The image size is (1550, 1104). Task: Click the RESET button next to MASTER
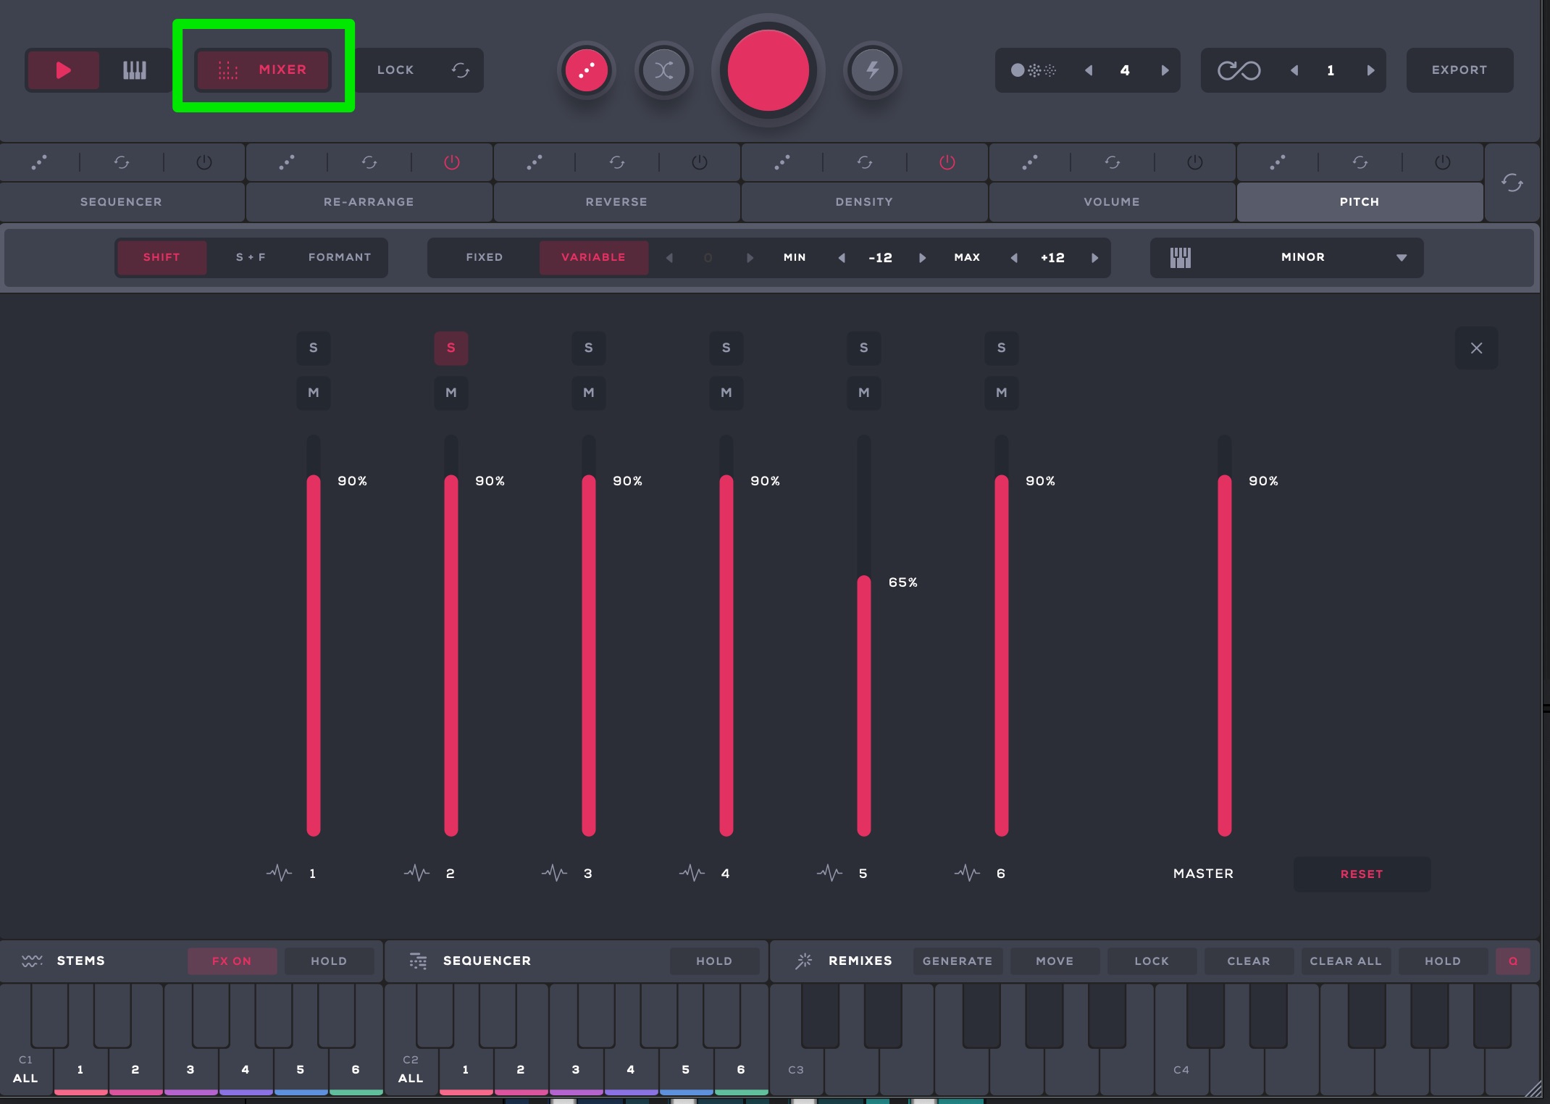[1361, 874]
